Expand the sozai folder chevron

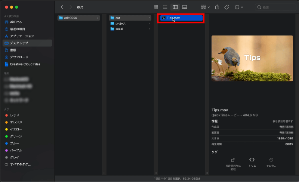[149, 29]
